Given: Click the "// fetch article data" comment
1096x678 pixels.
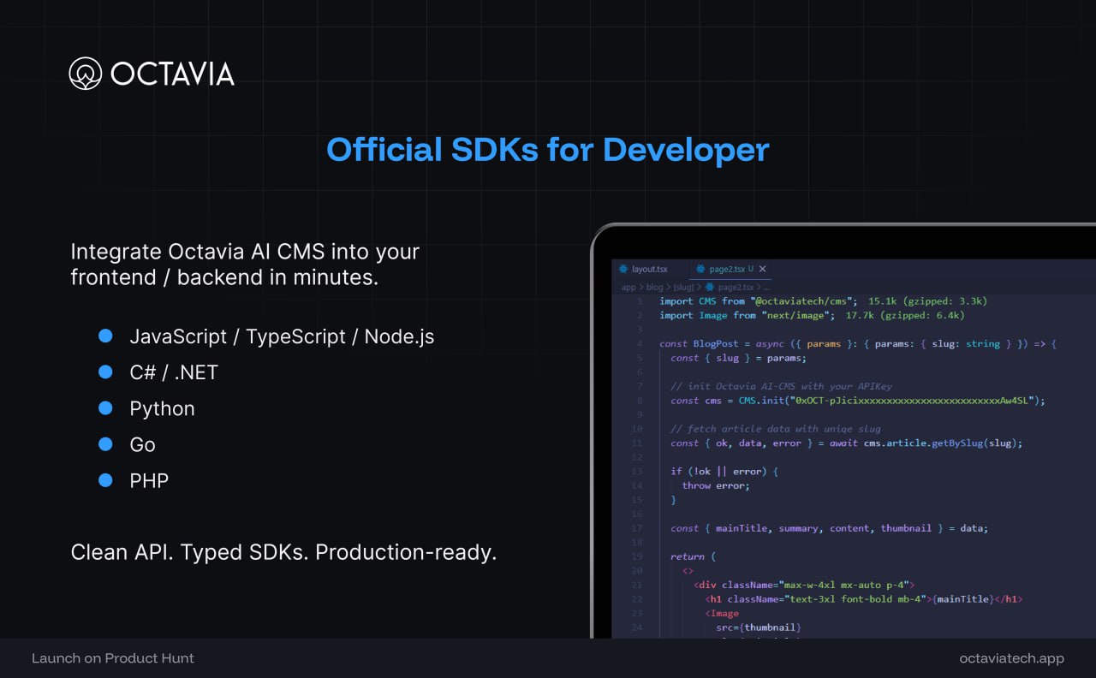Looking at the screenshot, I should tap(776, 429).
